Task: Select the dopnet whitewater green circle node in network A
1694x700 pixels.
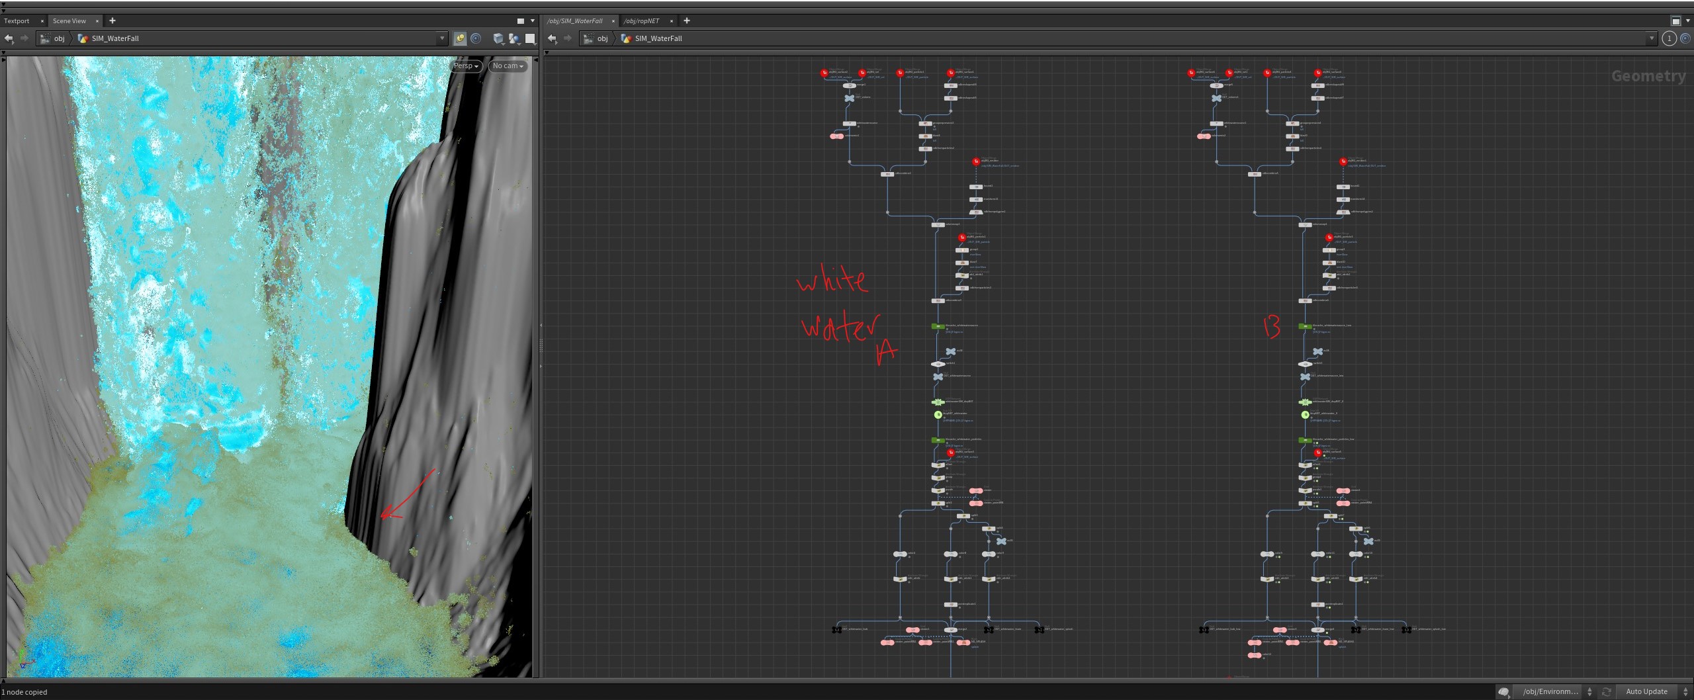Action: coord(938,415)
